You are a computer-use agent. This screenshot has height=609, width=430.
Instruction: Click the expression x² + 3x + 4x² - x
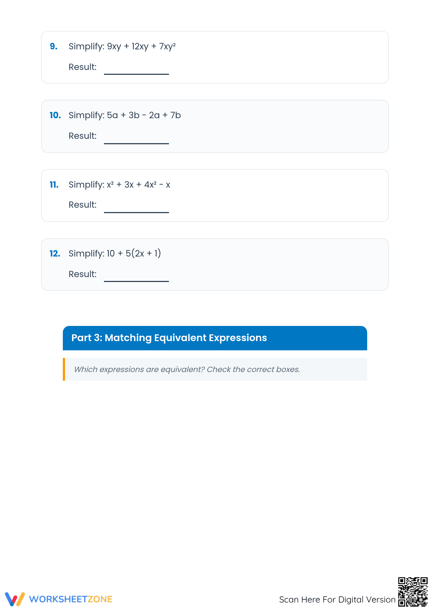(138, 185)
